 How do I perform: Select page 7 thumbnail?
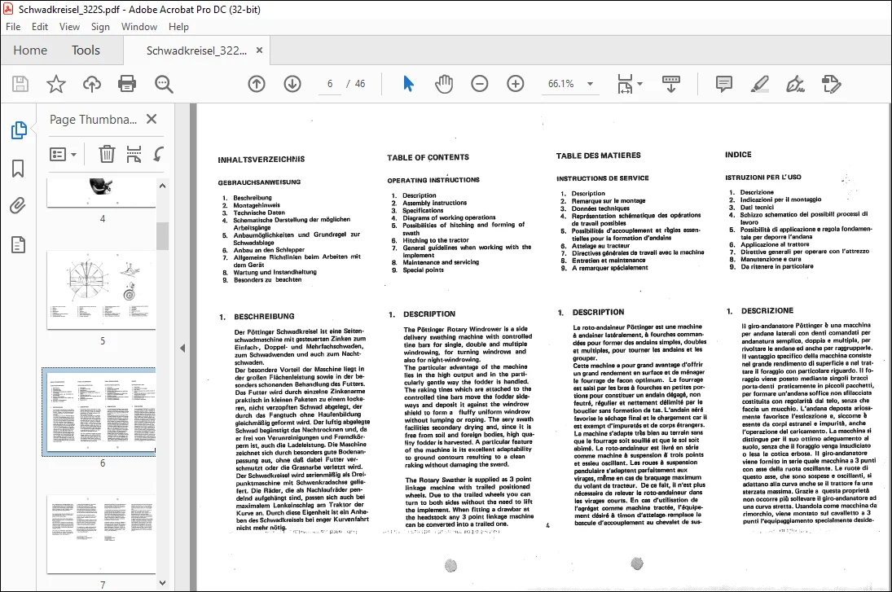click(x=101, y=535)
